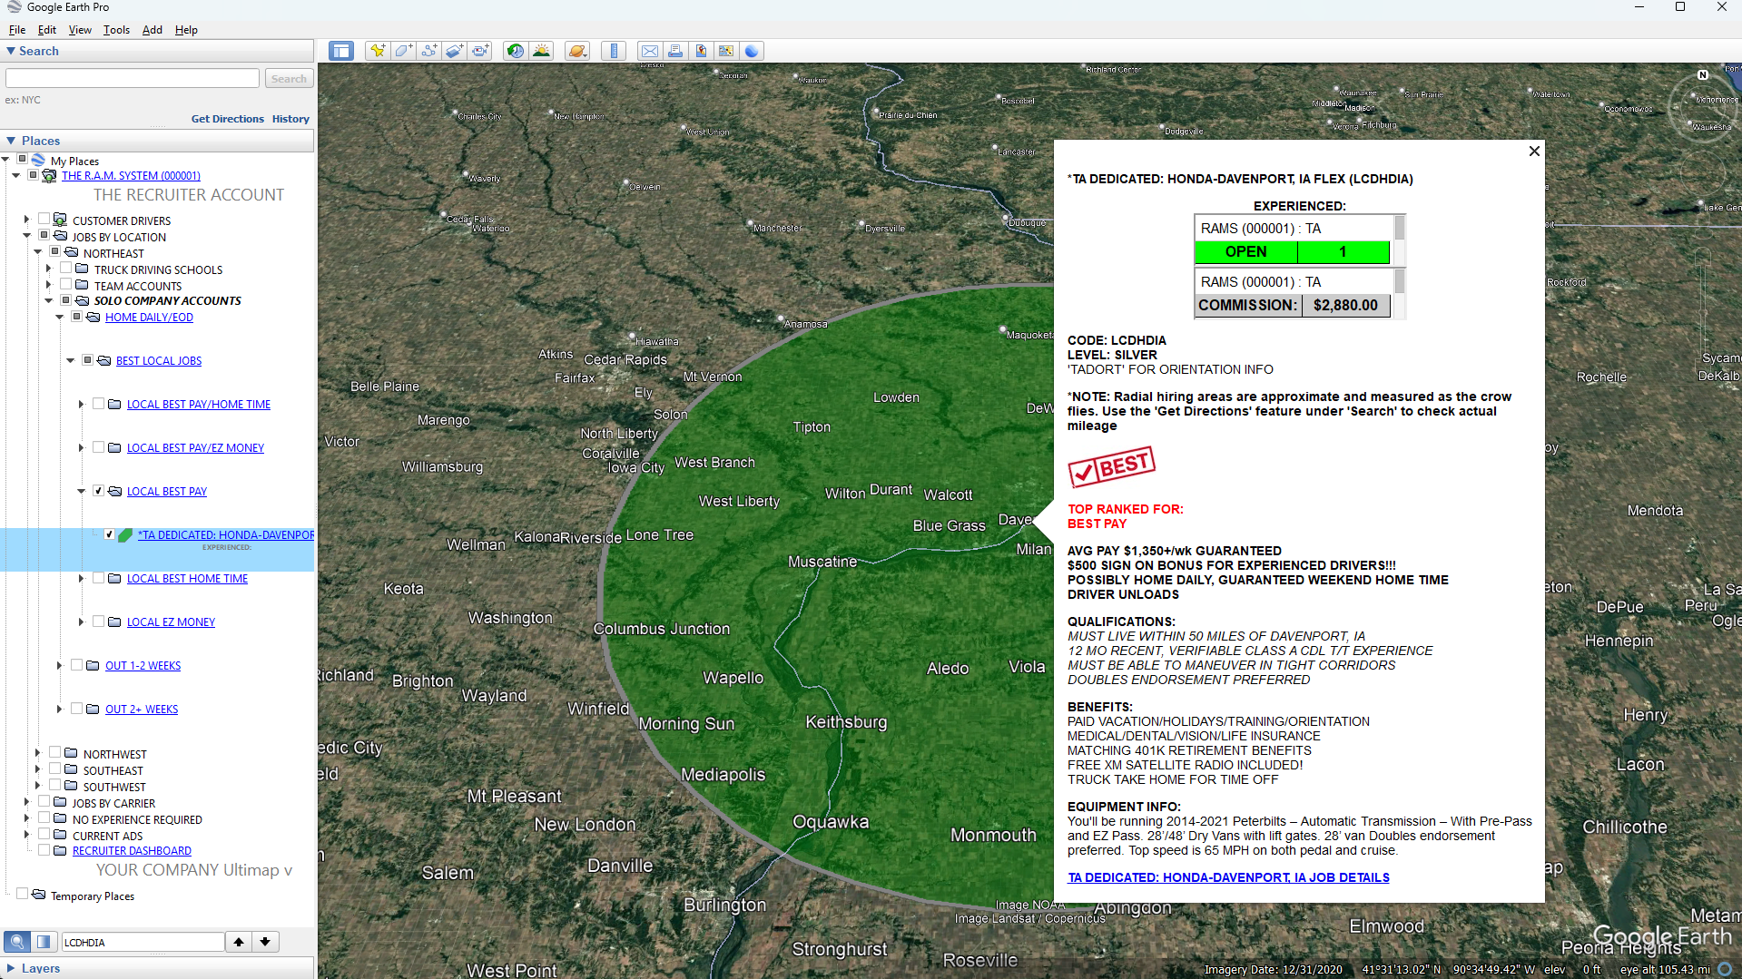1742x979 pixels.
Task: Click the Search text input field
Action: pyautogui.click(x=133, y=79)
